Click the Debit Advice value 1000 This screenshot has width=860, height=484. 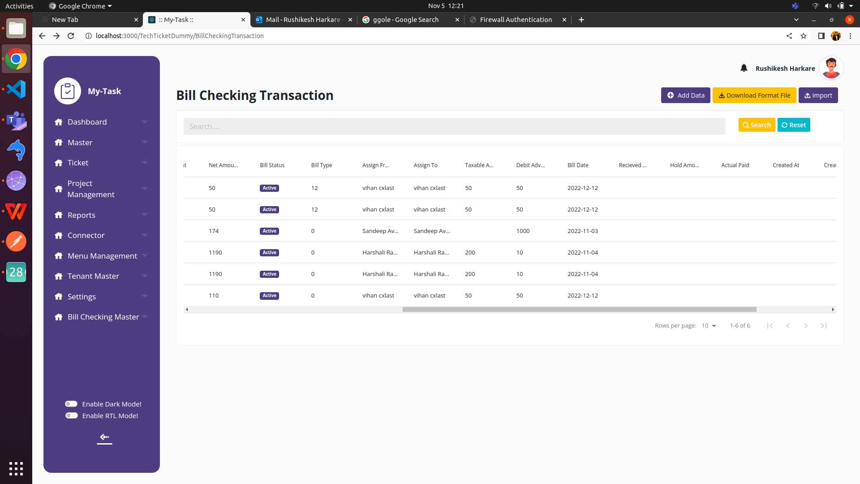click(x=523, y=231)
